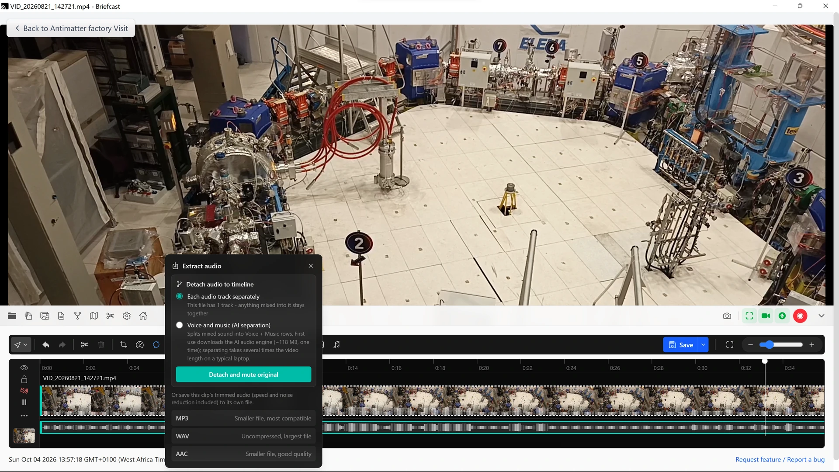
Task: Open the pointer tool dropdown
Action: (21, 344)
